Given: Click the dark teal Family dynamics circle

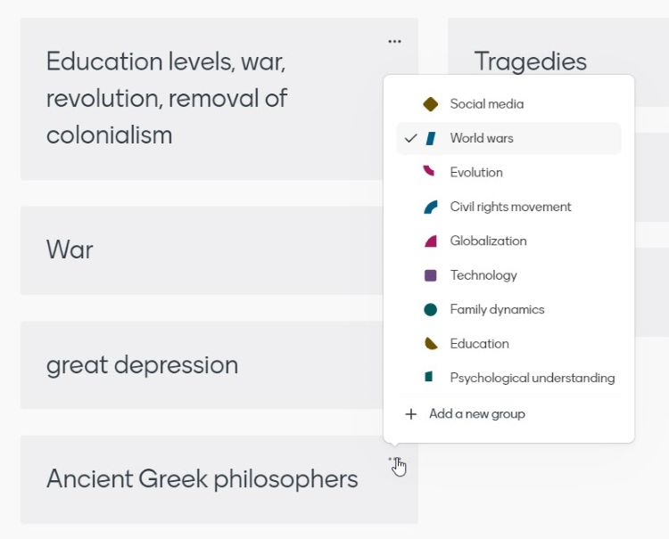Looking at the screenshot, I should point(431,309).
